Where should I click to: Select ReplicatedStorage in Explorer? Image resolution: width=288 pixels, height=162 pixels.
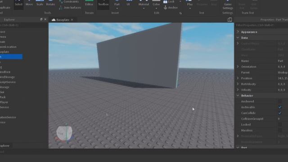coord(7,77)
